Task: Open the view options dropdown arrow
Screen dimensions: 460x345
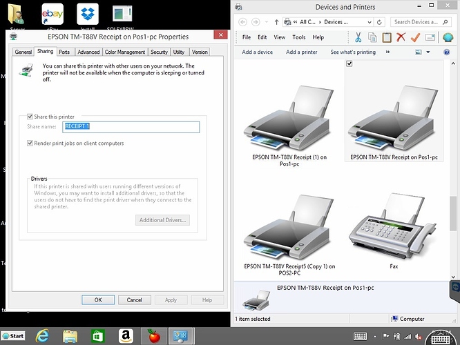Action: coord(428,52)
